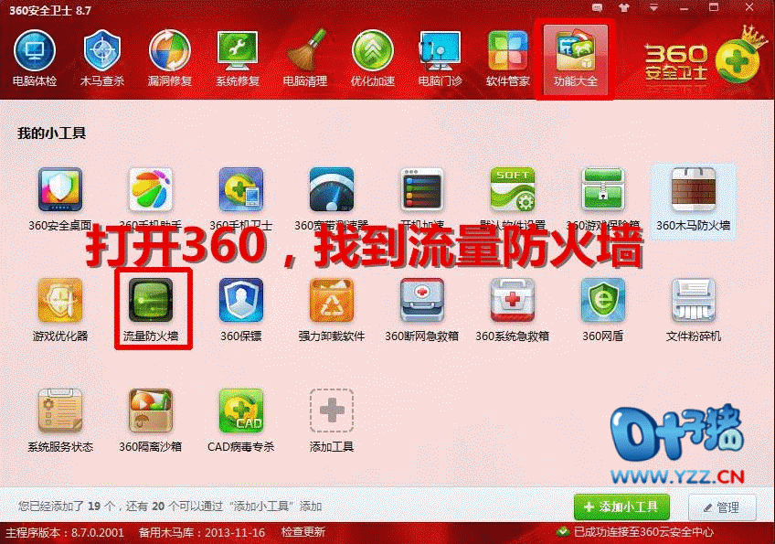Launch 360隔离沙箱 tool
Viewport: 775px width, 544px height.
pyautogui.click(x=150, y=421)
